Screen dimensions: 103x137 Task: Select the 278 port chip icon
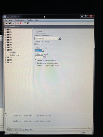(8, 32)
